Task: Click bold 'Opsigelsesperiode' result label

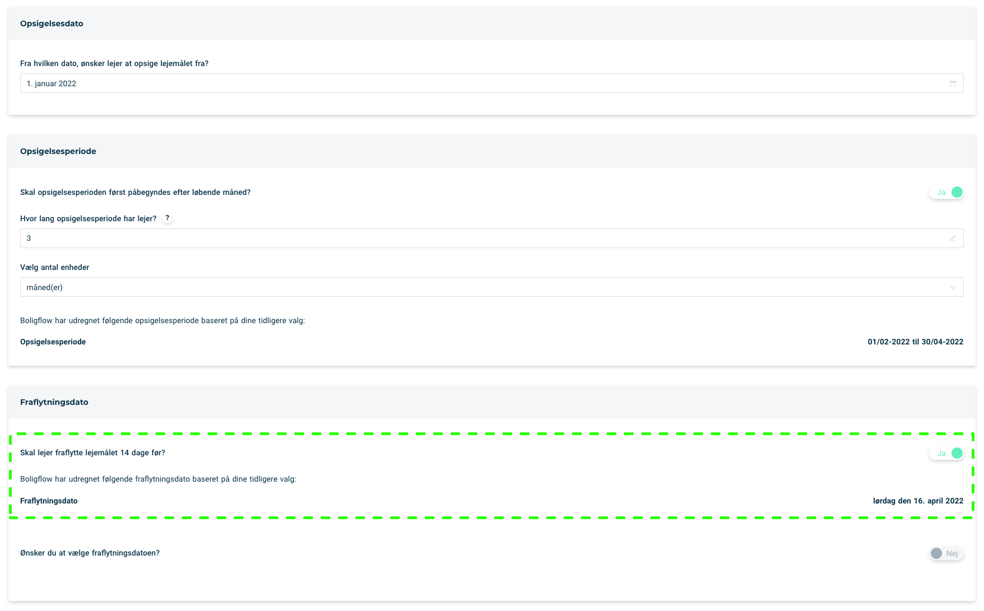Action: 53,342
